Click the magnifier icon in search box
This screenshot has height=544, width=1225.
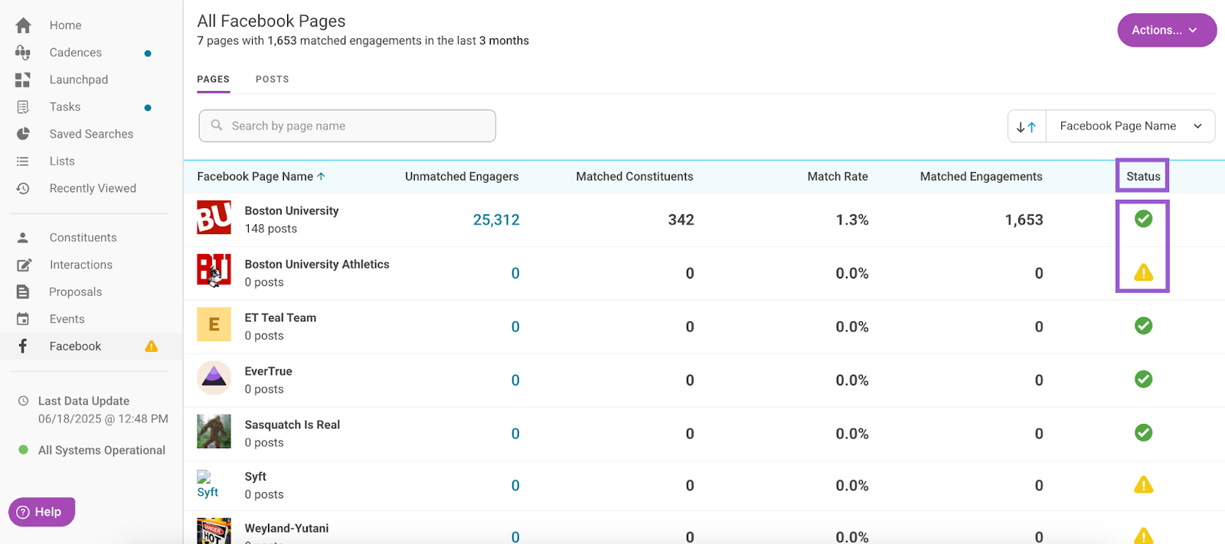pyautogui.click(x=217, y=125)
